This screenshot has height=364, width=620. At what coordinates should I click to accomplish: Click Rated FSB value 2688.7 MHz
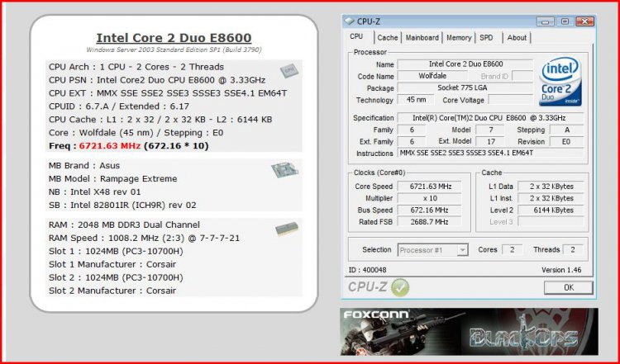point(430,222)
